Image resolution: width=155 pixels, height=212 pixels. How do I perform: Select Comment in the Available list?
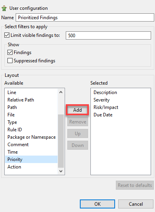pyautogui.click(x=18, y=145)
